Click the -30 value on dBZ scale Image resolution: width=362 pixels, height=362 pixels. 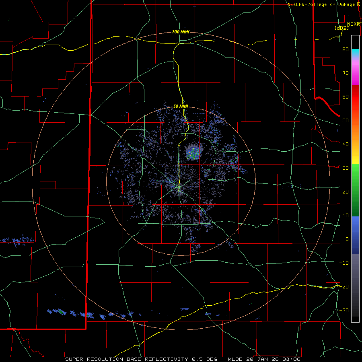(x=344, y=310)
